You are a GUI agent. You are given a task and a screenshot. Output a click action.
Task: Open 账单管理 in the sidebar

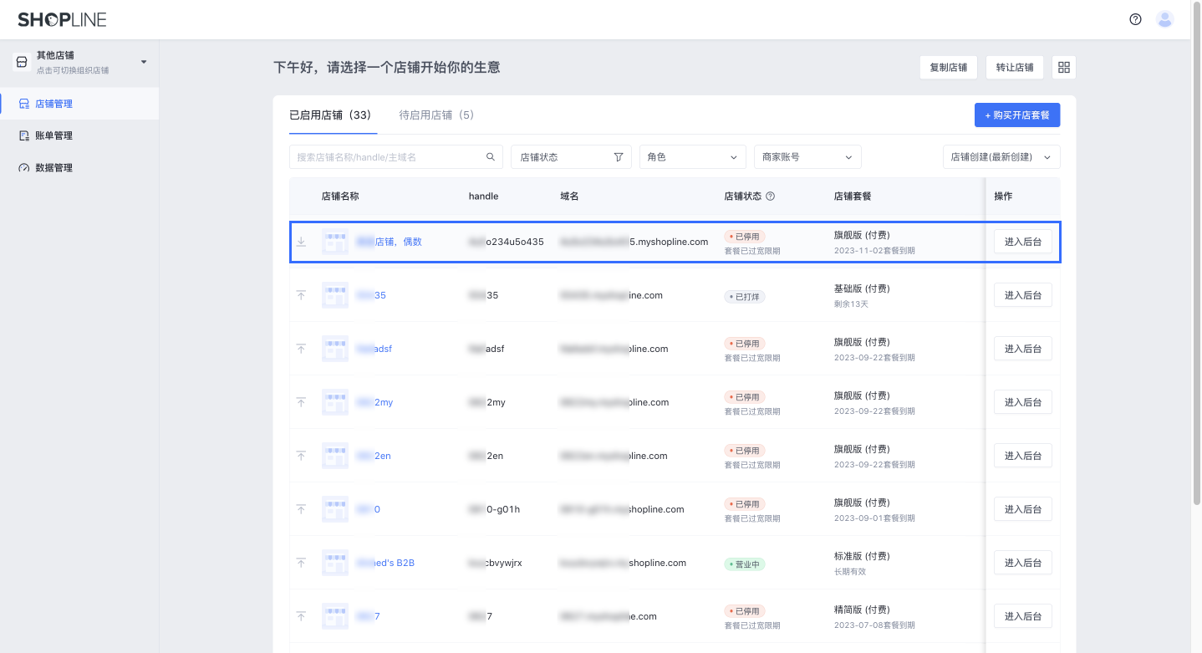tap(53, 135)
